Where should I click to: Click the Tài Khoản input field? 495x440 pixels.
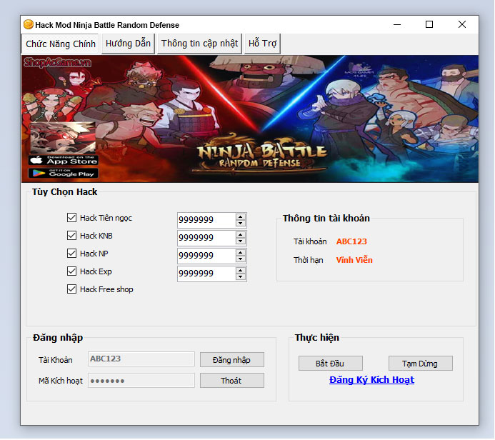pyautogui.click(x=141, y=359)
